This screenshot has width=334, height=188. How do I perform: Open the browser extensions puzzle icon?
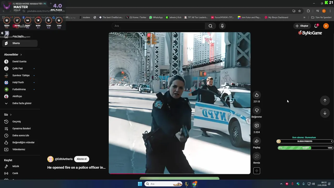pos(308,11)
